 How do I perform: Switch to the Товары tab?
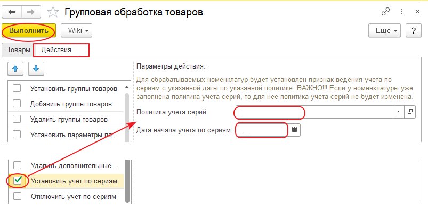click(x=19, y=50)
